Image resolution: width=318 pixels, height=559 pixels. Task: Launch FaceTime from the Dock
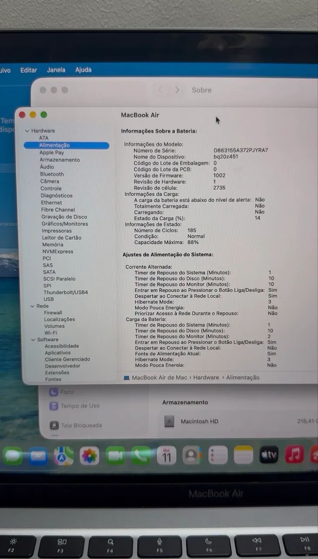tap(115, 455)
